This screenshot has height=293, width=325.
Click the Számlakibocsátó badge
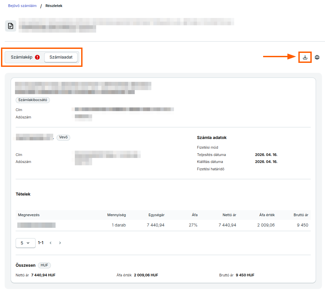[33, 100]
